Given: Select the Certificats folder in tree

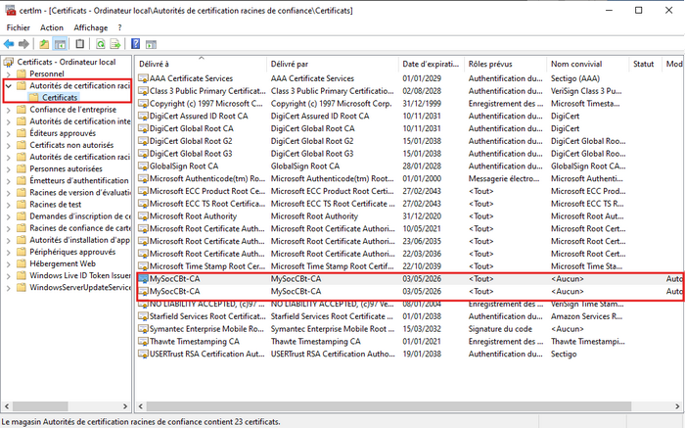Looking at the screenshot, I should coord(60,98).
